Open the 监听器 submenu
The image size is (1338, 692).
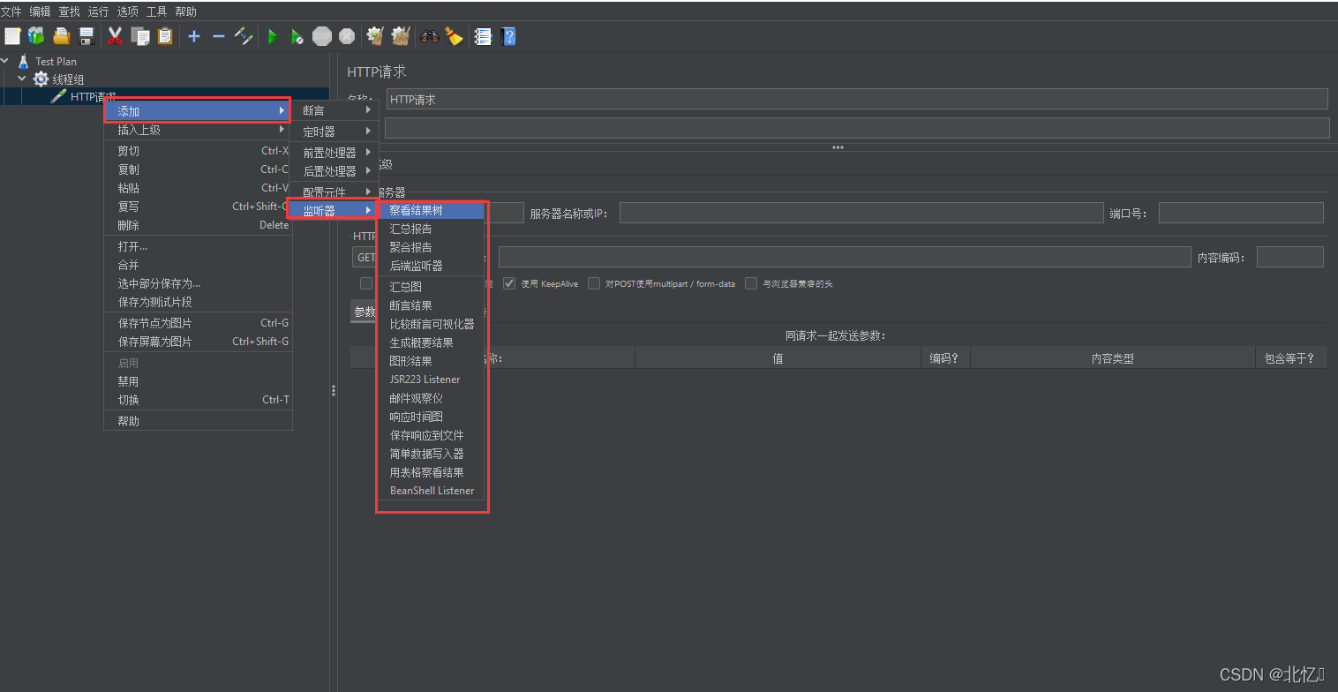coord(334,211)
